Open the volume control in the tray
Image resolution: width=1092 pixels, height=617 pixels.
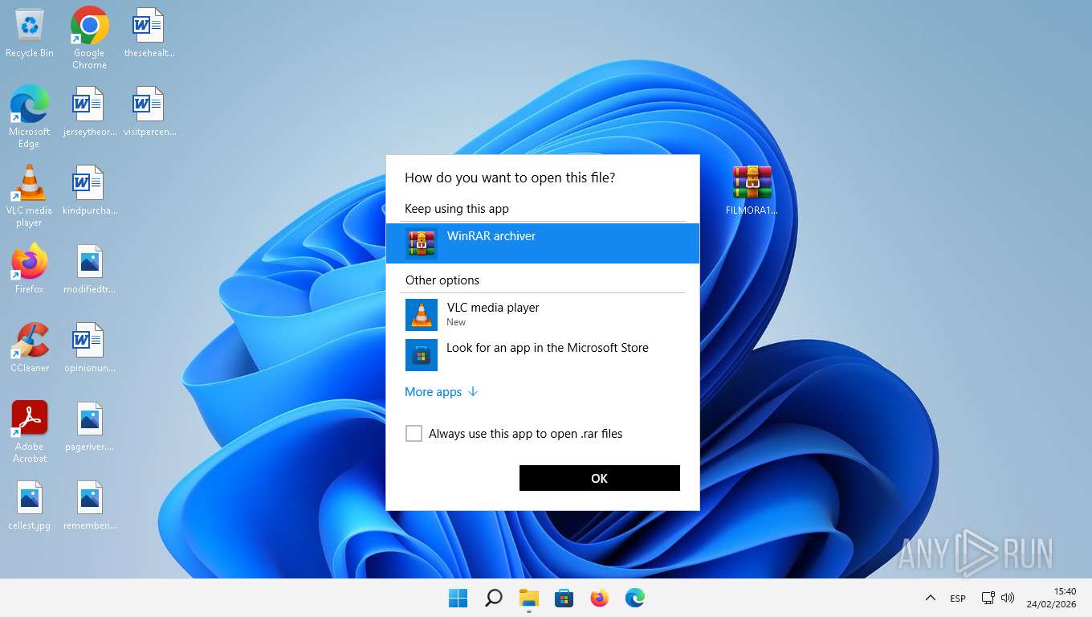coord(1008,598)
